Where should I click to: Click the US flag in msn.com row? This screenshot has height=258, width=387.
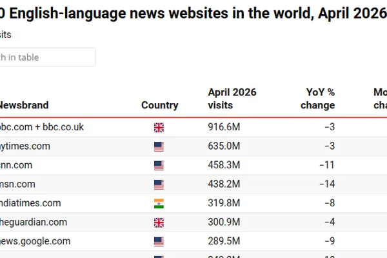(159, 184)
